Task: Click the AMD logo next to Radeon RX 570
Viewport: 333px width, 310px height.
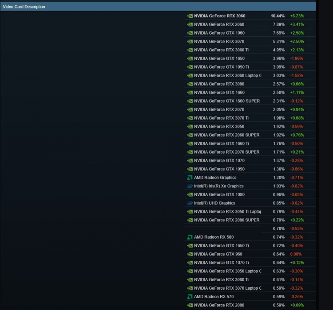Action: [x=190, y=297]
